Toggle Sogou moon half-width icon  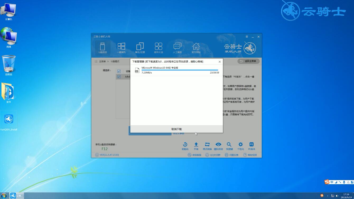pyautogui.click(x=336, y=182)
